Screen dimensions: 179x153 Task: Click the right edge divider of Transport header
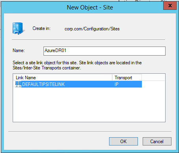[x=142, y=78]
